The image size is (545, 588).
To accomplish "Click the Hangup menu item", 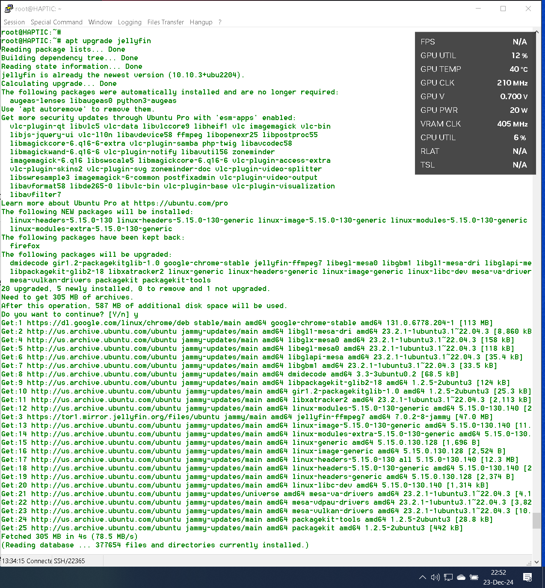I will coord(201,22).
